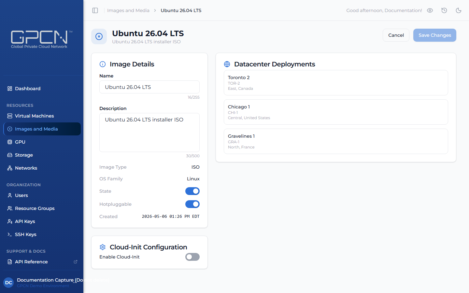Click the Dashboard grid icon
The height and width of the screenshot is (293, 469).
click(10, 89)
